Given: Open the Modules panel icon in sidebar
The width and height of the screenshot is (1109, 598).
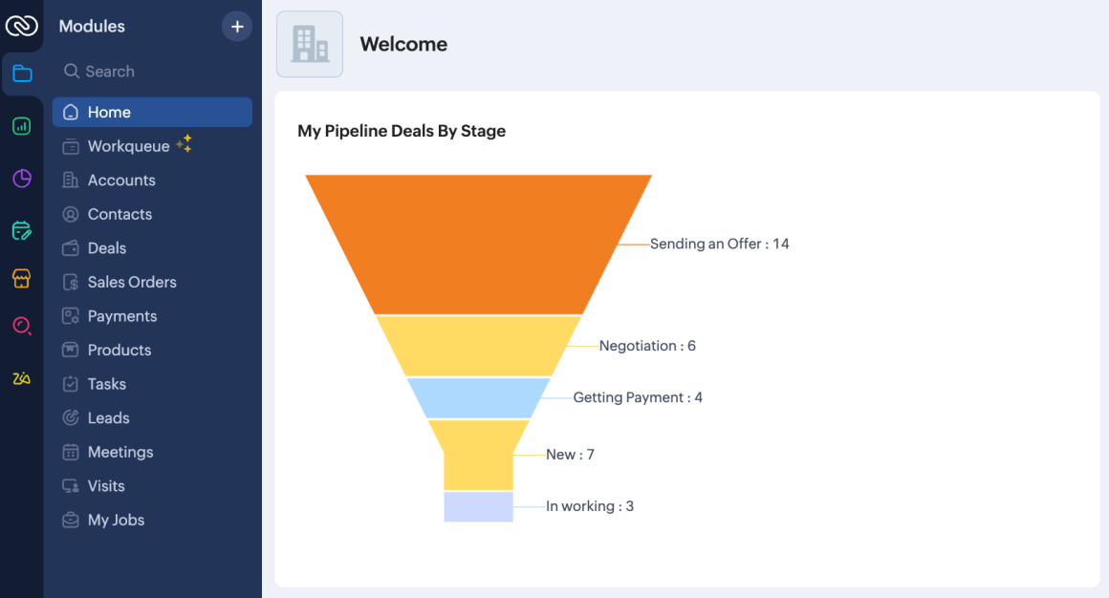Looking at the screenshot, I should click(x=21, y=73).
